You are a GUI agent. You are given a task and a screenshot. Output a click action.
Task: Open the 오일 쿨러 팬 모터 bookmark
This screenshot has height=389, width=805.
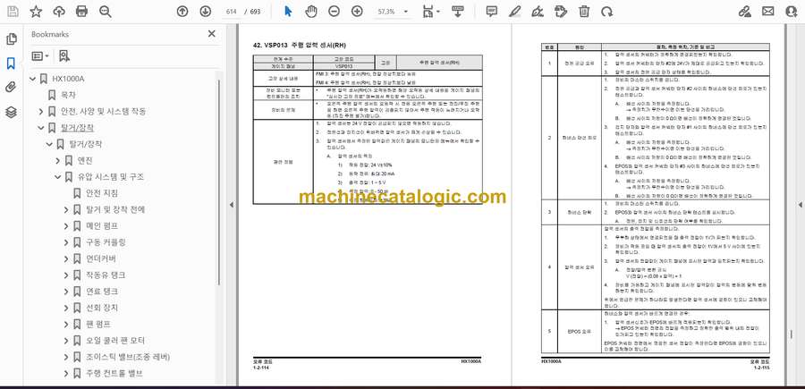pos(115,340)
